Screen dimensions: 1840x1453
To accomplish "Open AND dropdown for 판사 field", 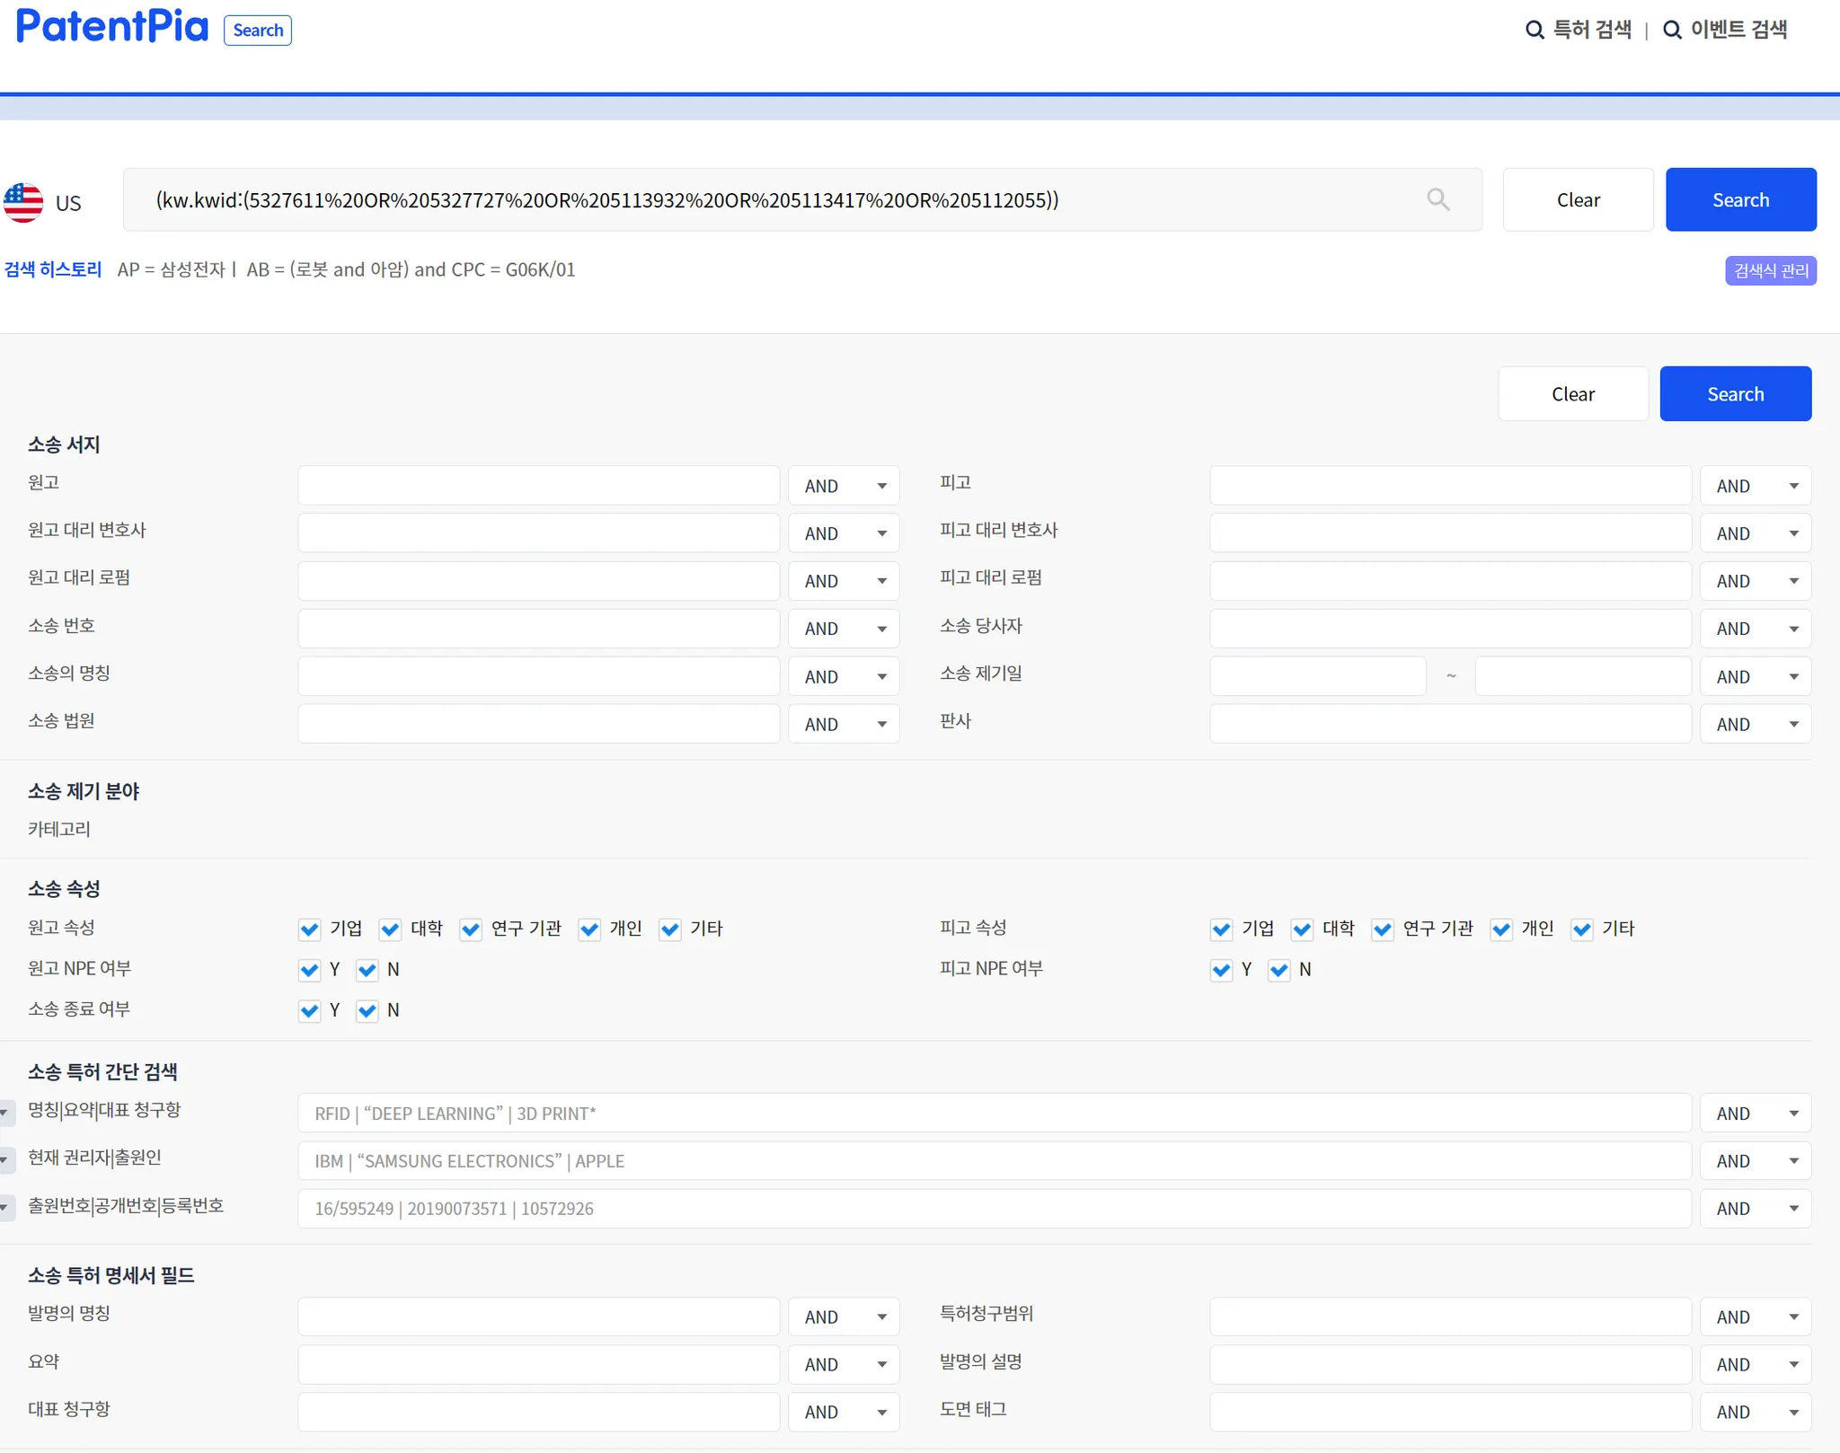I will (1756, 724).
